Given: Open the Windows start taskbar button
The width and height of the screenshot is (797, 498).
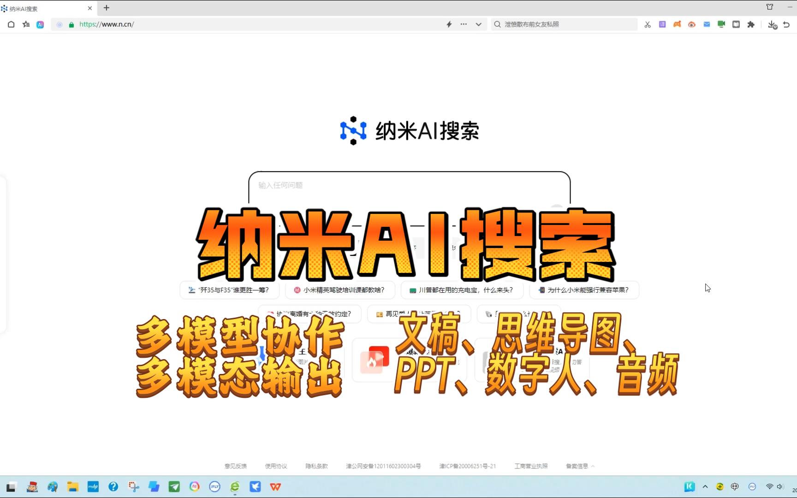Looking at the screenshot, I should coord(11,486).
